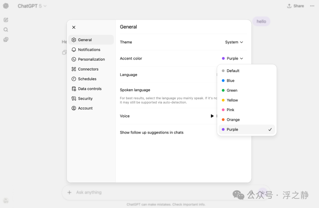Click the three-dot more options icon
This screenshot has width=319, height=208.
(312, 6)
